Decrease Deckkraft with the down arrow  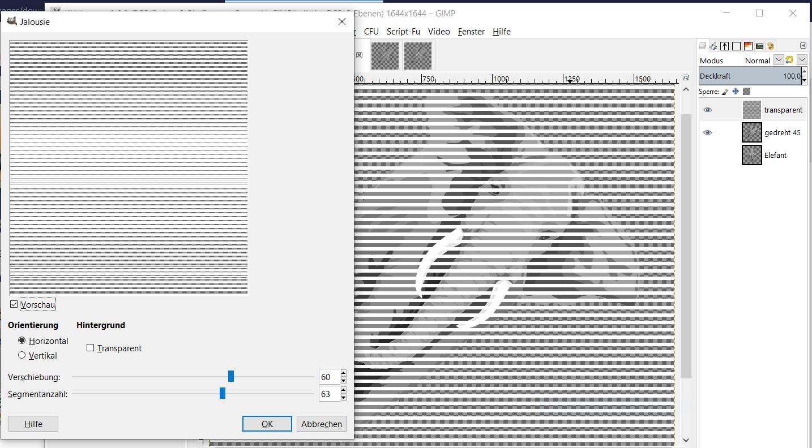click(805, 80)
